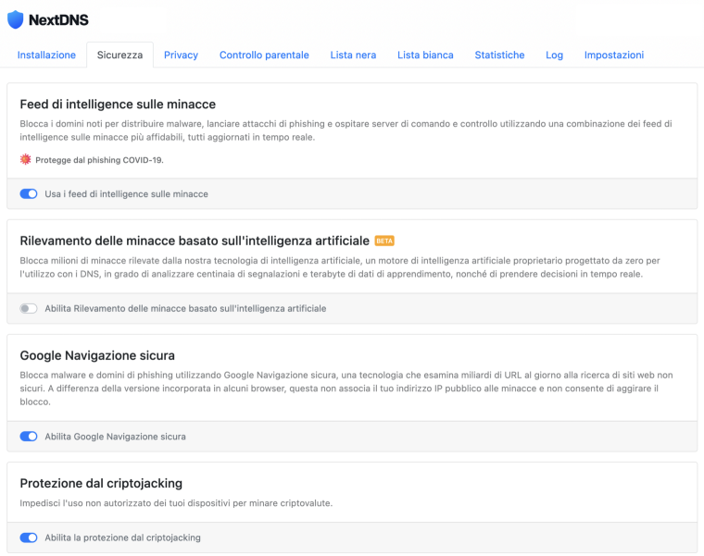704x556 pixels.
Task: Click the 'Google Navigazione sicura' heading
Action: [x=97, y=355]
